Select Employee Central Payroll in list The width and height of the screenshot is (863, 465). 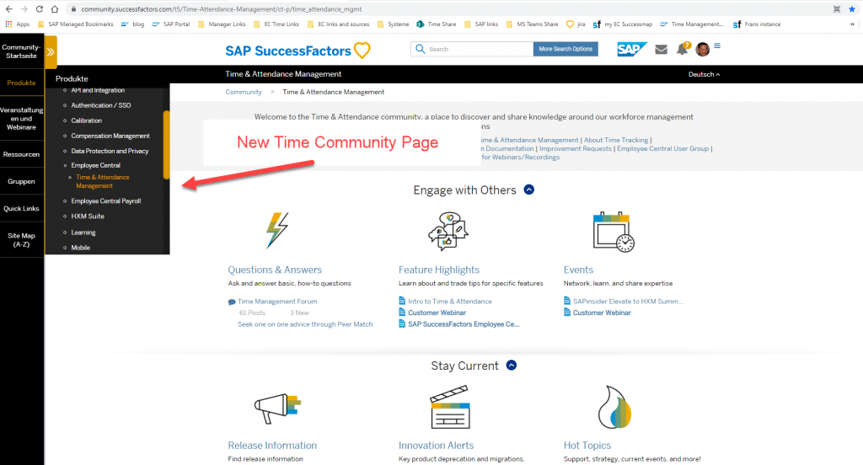click(x=105, y=200)
